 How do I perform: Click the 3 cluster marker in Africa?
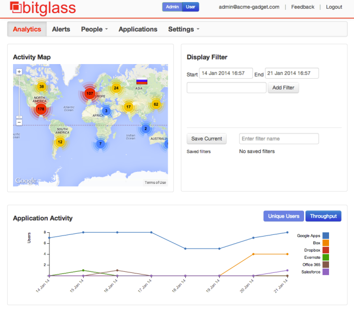[x=106, y=111]
